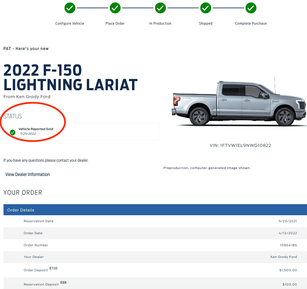Click the In Production step checkmark icon
The height and width of the screenshot is (289, 307).
160,8
